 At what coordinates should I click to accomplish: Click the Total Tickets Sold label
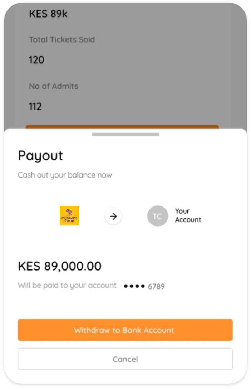click(x=62, y=39)
